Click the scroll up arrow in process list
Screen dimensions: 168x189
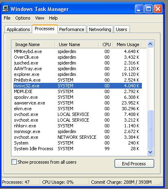click(x=150, y=44)
